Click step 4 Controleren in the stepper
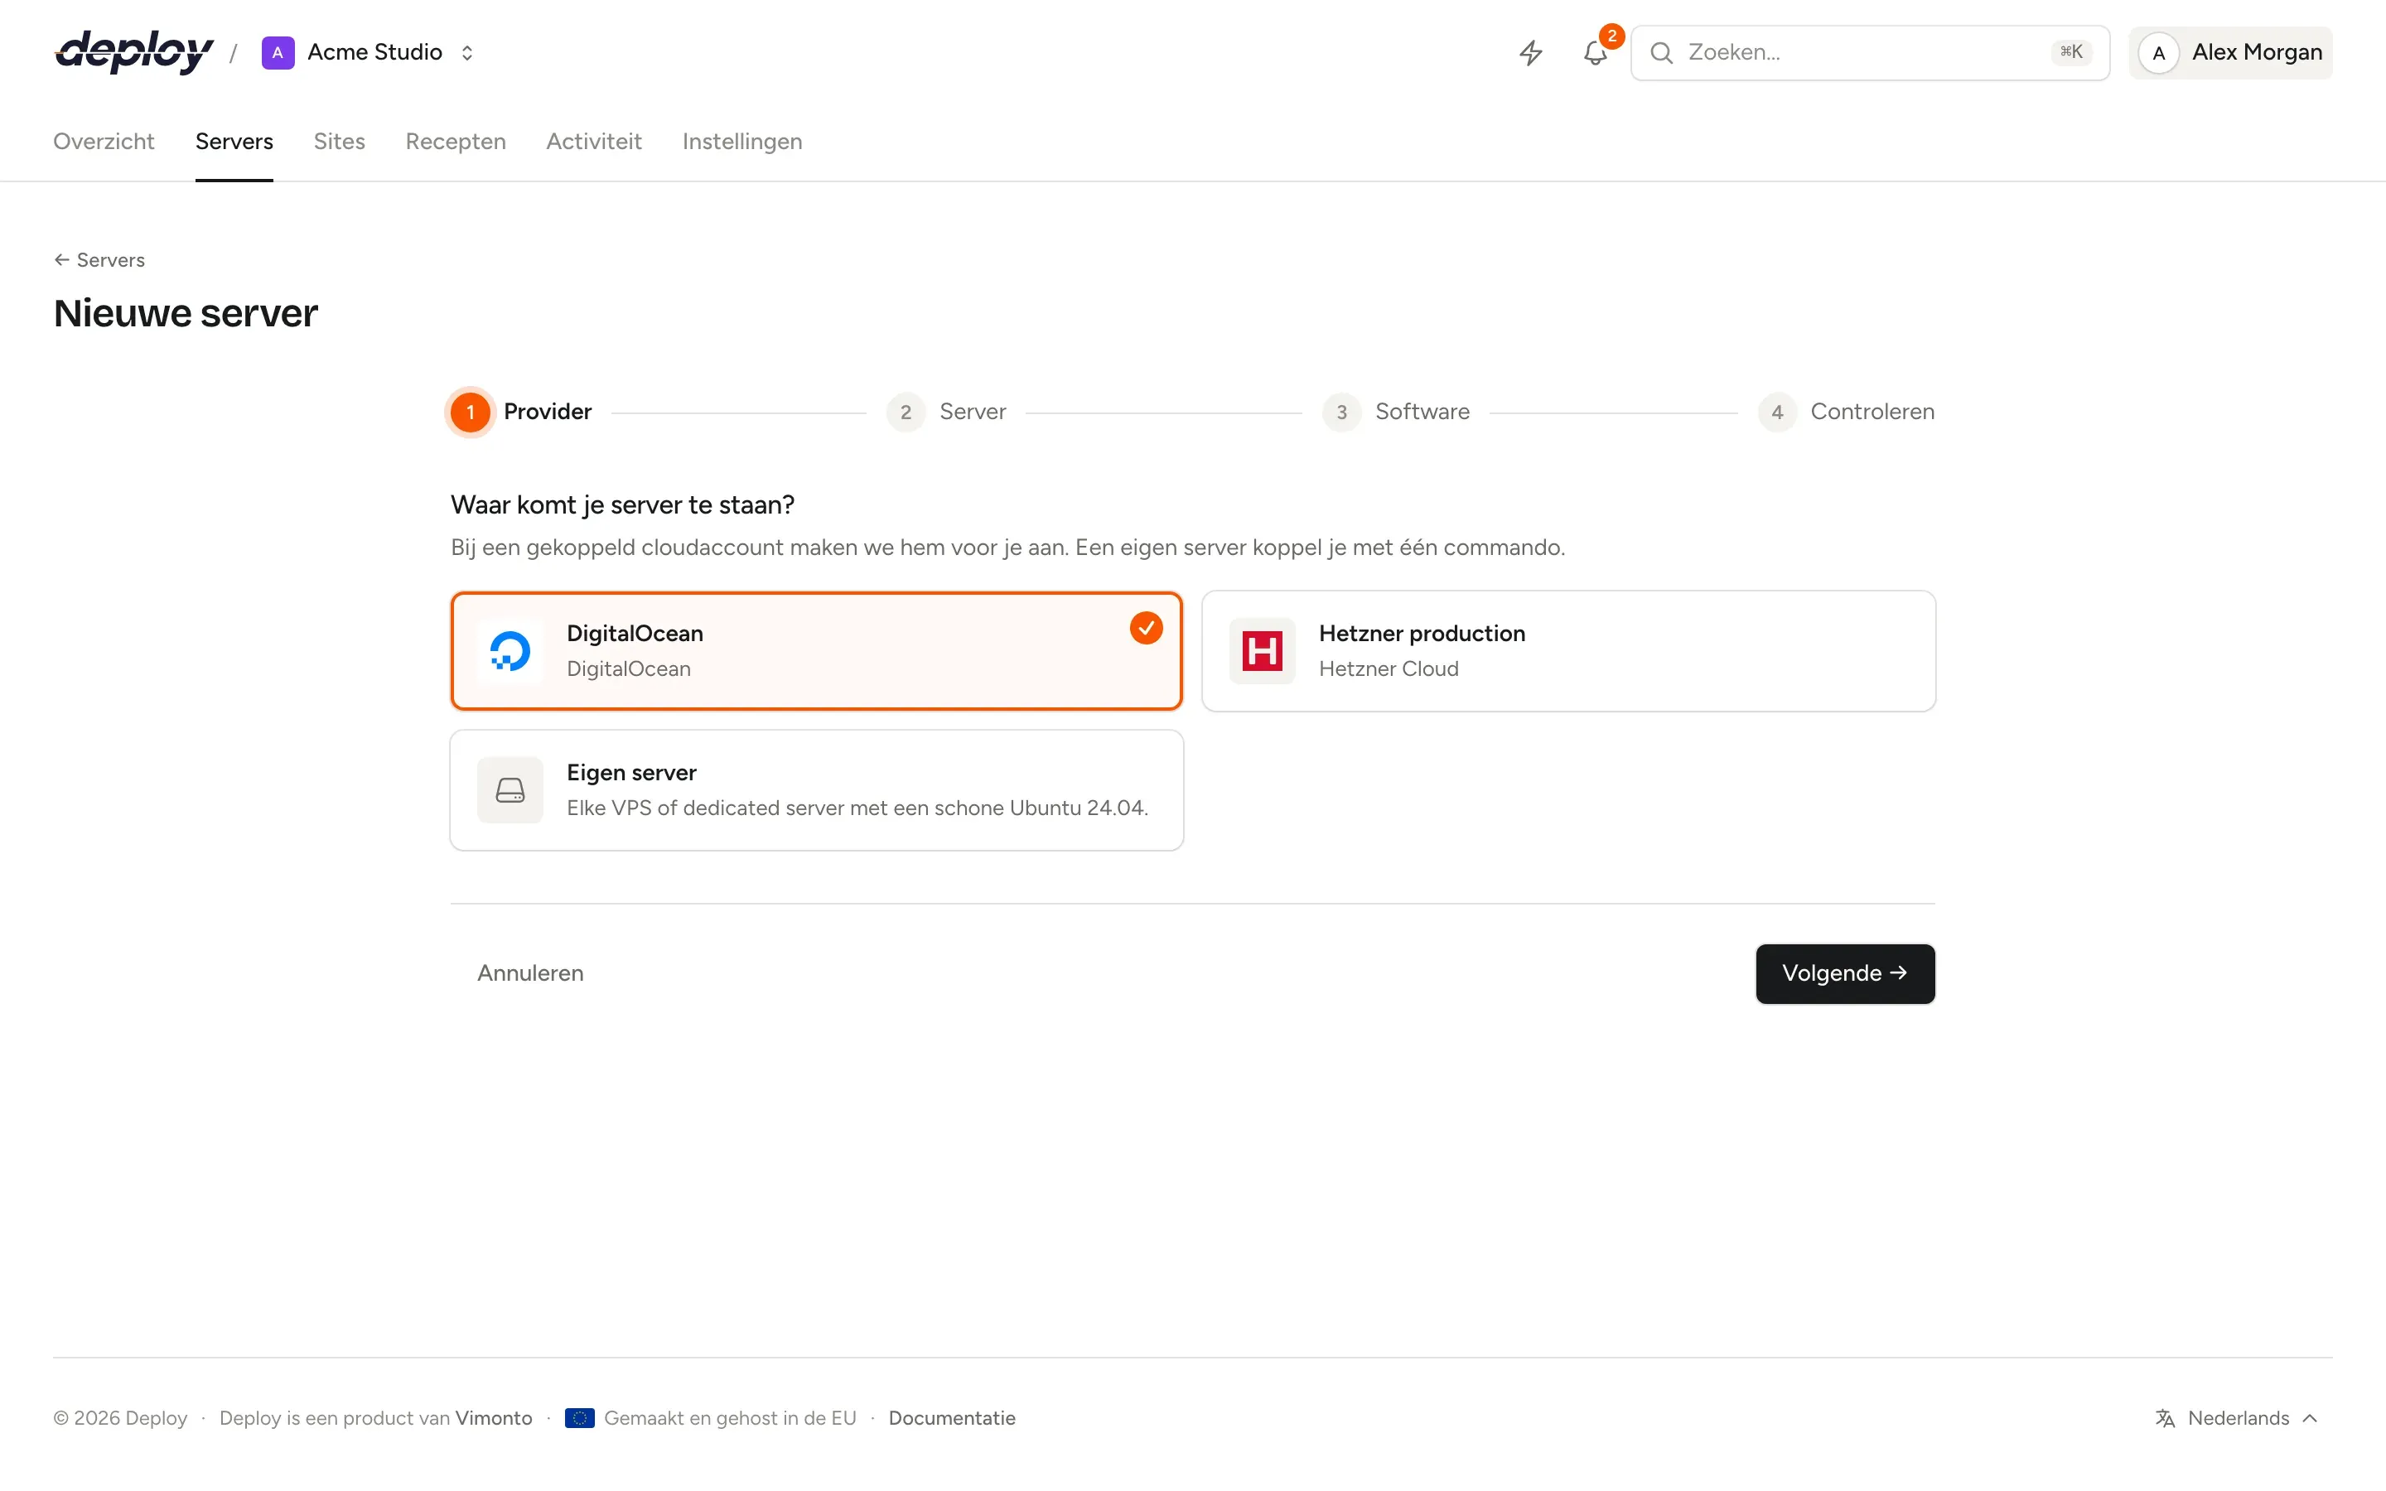This screenshot has width=2386, height=1491. (x=1846, y=413)
